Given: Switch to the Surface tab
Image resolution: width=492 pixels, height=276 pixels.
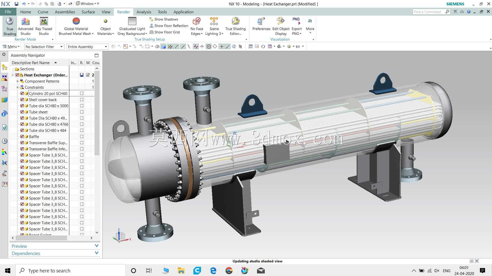Looking at the screenshot, I should click(x=88, y=12).
